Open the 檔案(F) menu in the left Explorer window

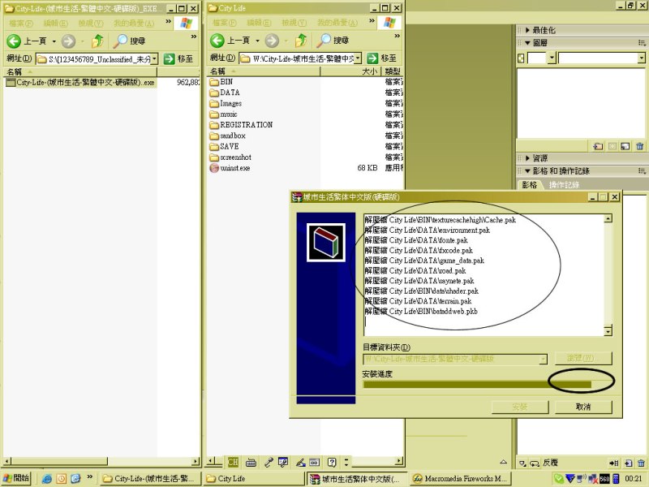[x=21, y=24]
